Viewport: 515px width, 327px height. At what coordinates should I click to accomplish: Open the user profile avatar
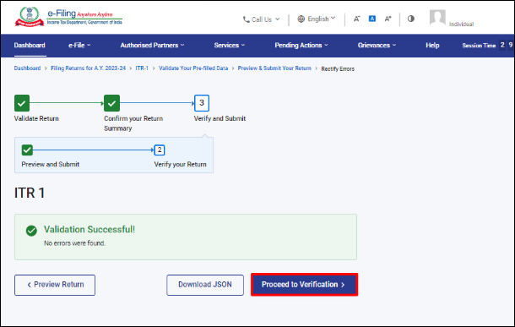coord(437,18)
